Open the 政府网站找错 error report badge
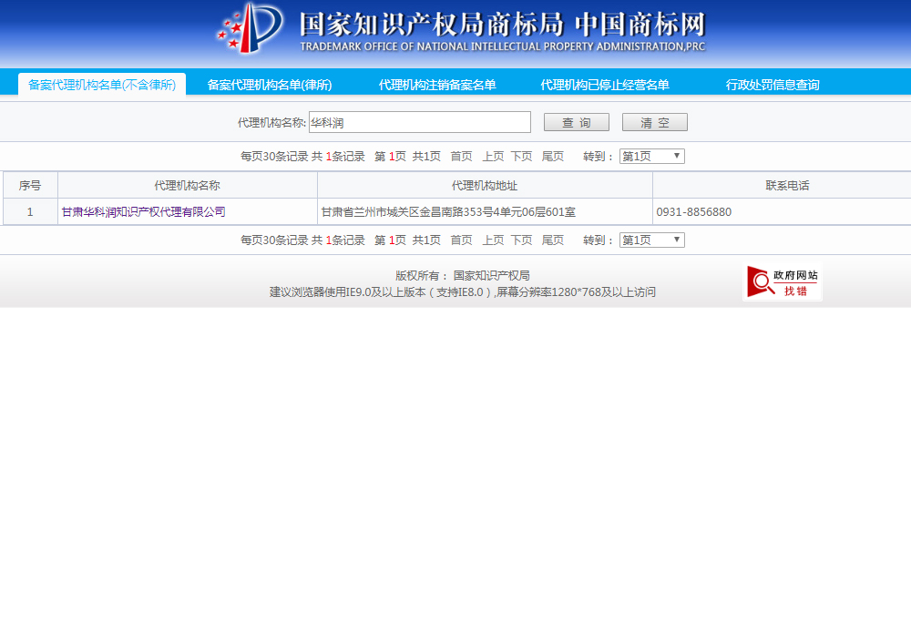The width and height of the screenshot is (911, 644). tap(782, 281)
